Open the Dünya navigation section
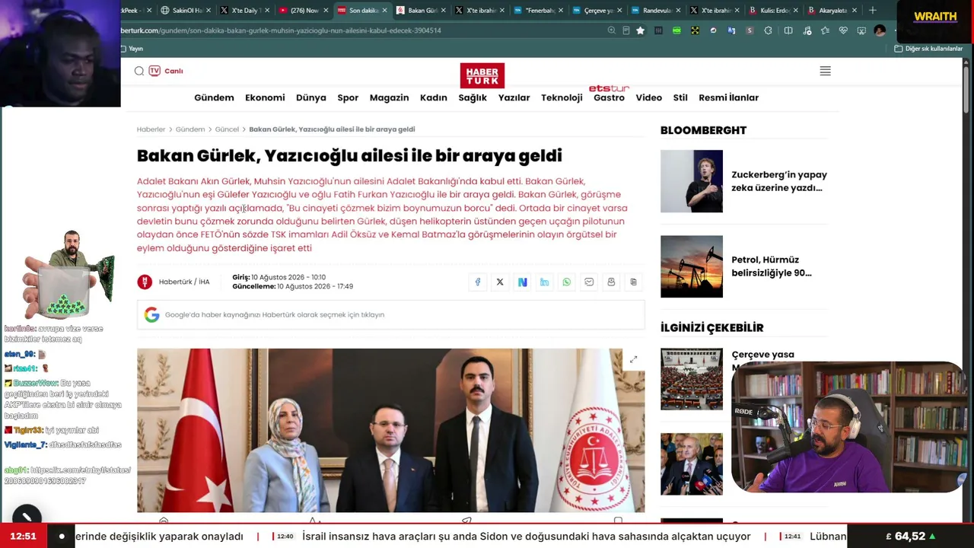974x548 pixels. click(310, 97)
